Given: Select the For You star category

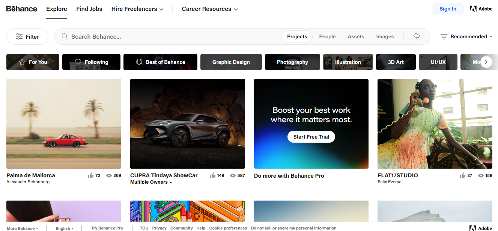Looking at the screenshot, I should point(33,62).
